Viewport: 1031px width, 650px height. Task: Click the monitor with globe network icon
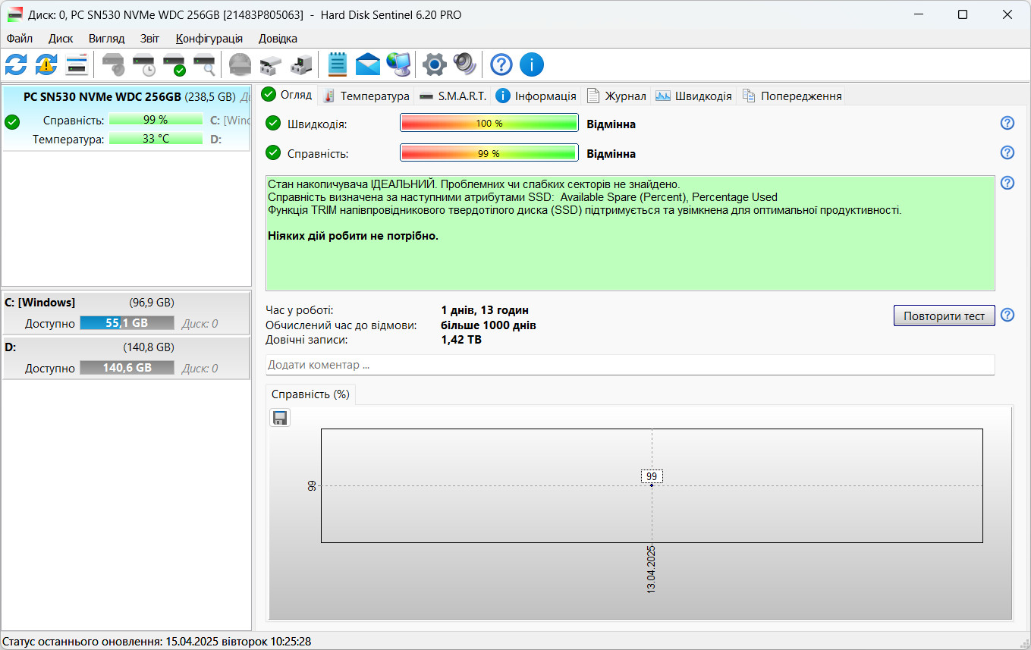398,64
